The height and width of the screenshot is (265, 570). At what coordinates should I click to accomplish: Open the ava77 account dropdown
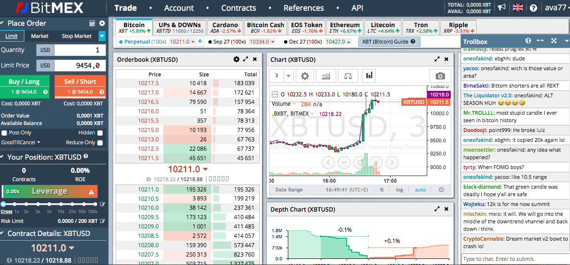[x=556, y=7]
